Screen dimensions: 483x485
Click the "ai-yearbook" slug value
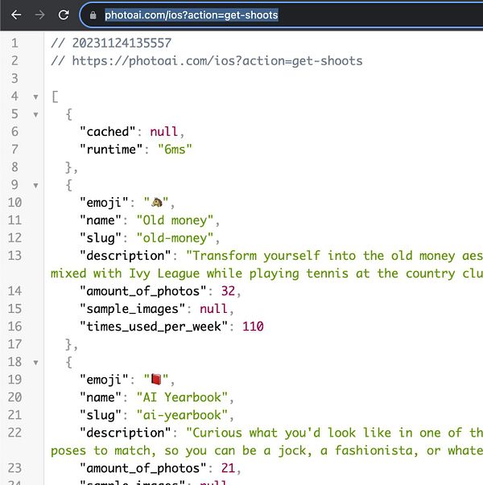click(x=182, y=415)
